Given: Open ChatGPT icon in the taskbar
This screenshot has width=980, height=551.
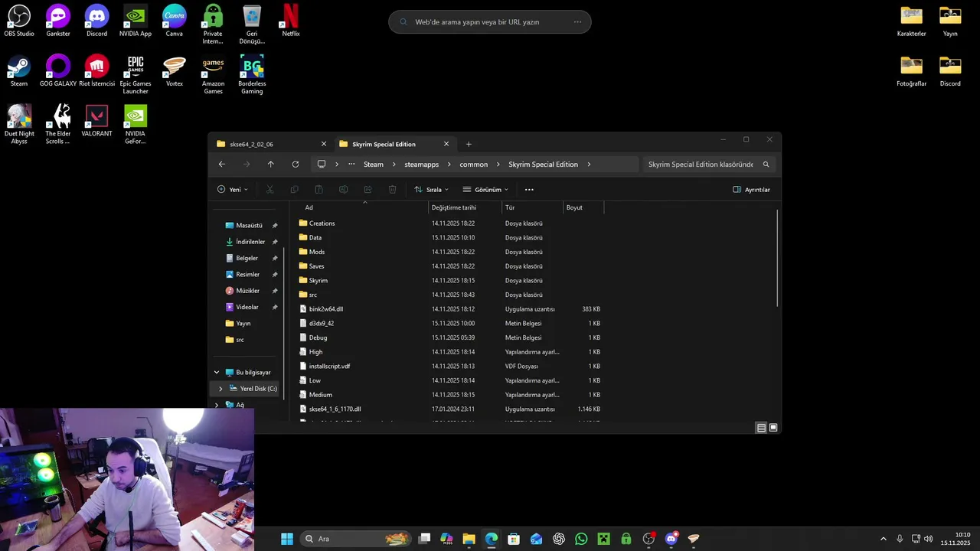Looking at the screenshot, I should pos(559,539).
